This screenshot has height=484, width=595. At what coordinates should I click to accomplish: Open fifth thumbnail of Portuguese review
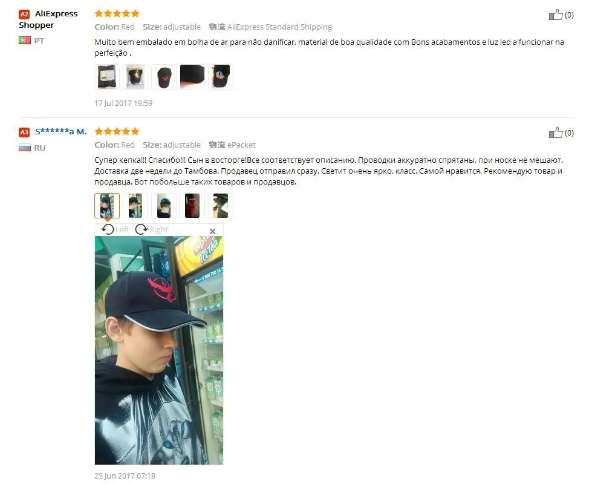click(x=221, y=77)
